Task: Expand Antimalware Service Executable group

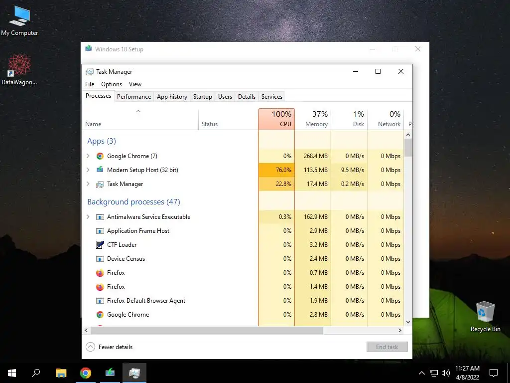Action: tap(88, 217)
